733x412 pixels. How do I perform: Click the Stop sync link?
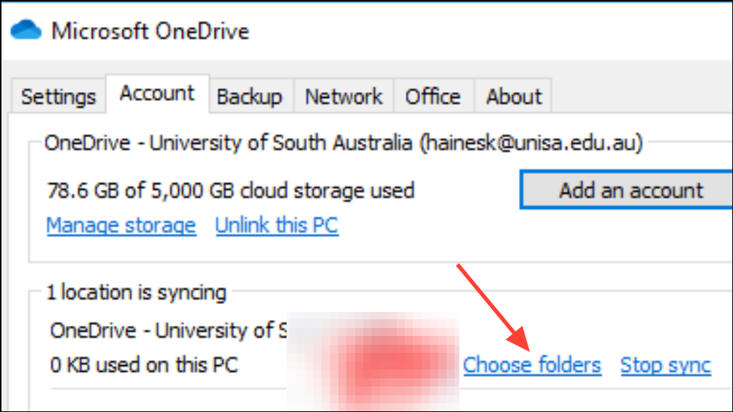pyautogui.click(x=666, y=365)
